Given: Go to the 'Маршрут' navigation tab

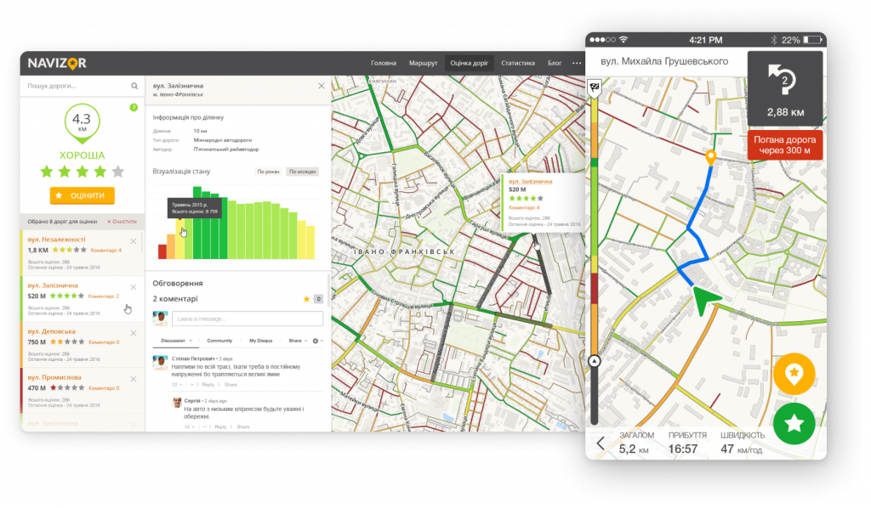Looking at the screenshot, I should pos(423,64).
